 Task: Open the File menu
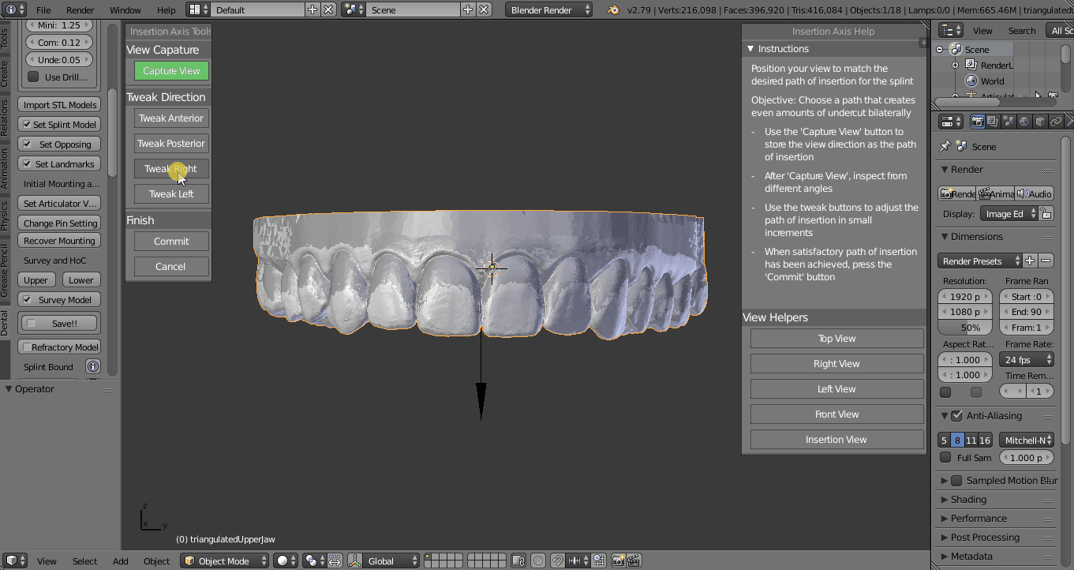pos(43,9)
